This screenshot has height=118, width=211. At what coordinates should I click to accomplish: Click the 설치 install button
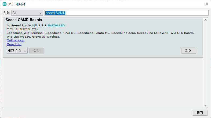pos(37,51)
